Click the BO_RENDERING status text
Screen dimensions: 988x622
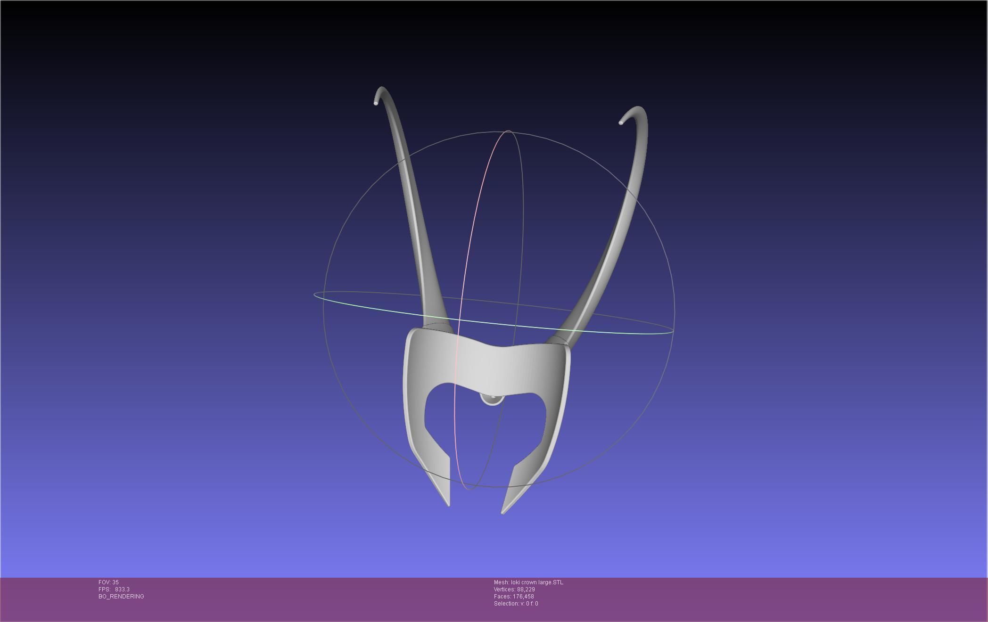click(121, 597)
